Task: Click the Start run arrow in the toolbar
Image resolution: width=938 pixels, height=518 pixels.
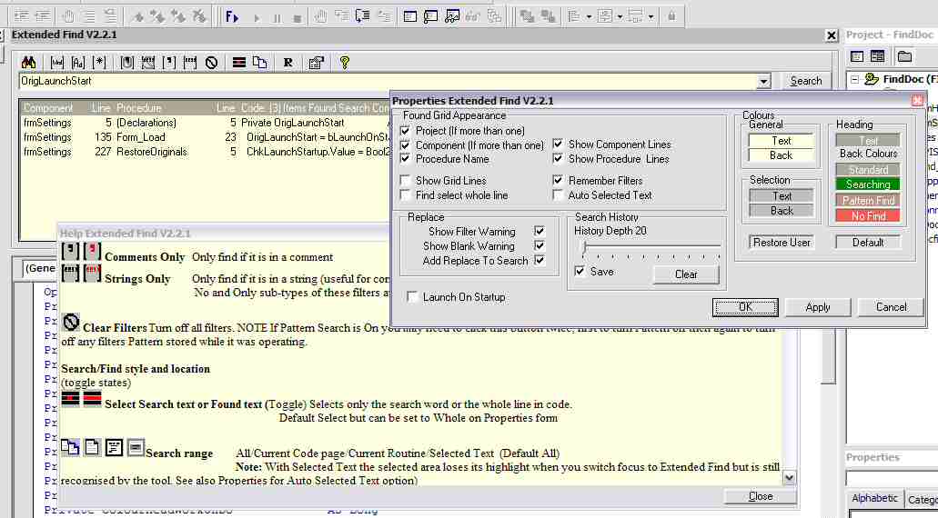Action: pyautogui.click(x=257, y=17)
